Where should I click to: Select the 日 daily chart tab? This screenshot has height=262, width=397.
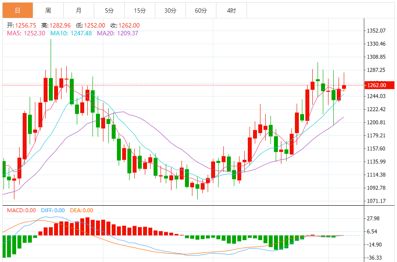(x=18, y=10)
